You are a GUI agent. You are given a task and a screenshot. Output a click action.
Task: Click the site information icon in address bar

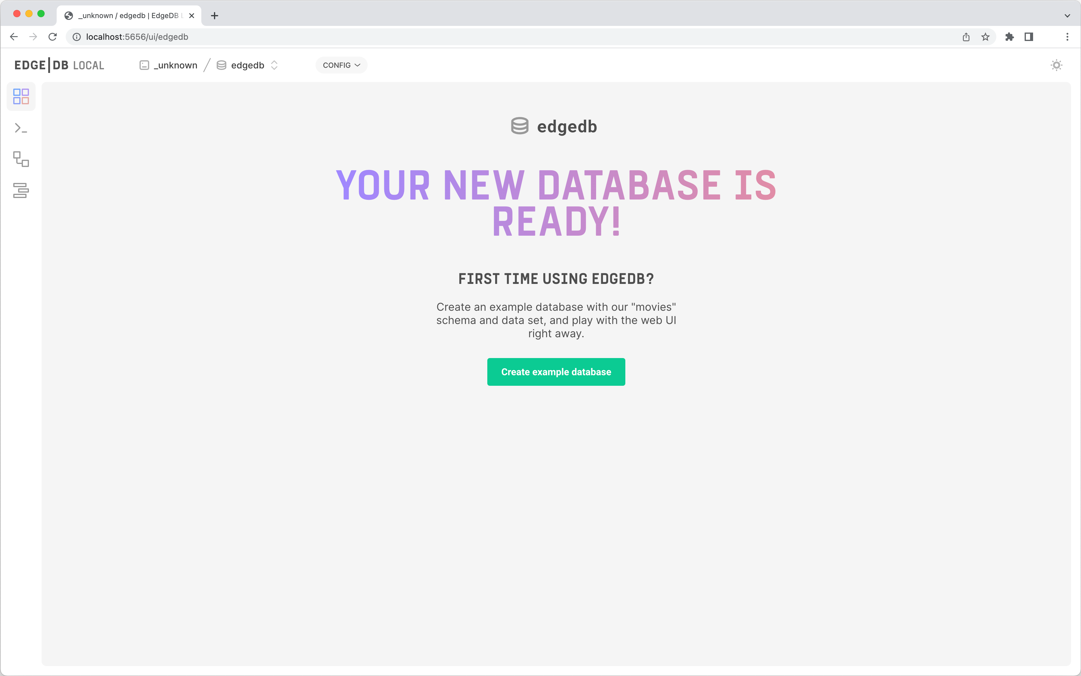(77, 37)
